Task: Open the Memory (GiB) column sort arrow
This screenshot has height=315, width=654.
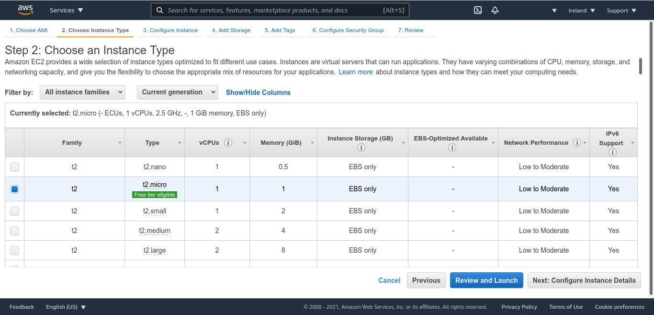Action: [312, 143]
